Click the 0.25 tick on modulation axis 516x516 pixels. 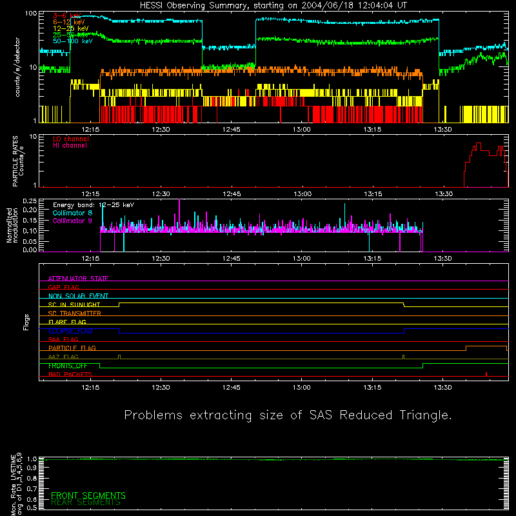pyautogui.click(x=30, y=201)
